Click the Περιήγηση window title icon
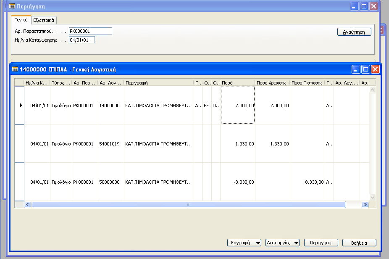The height and width of the screenshot is (259, 389). click(12, 6)
